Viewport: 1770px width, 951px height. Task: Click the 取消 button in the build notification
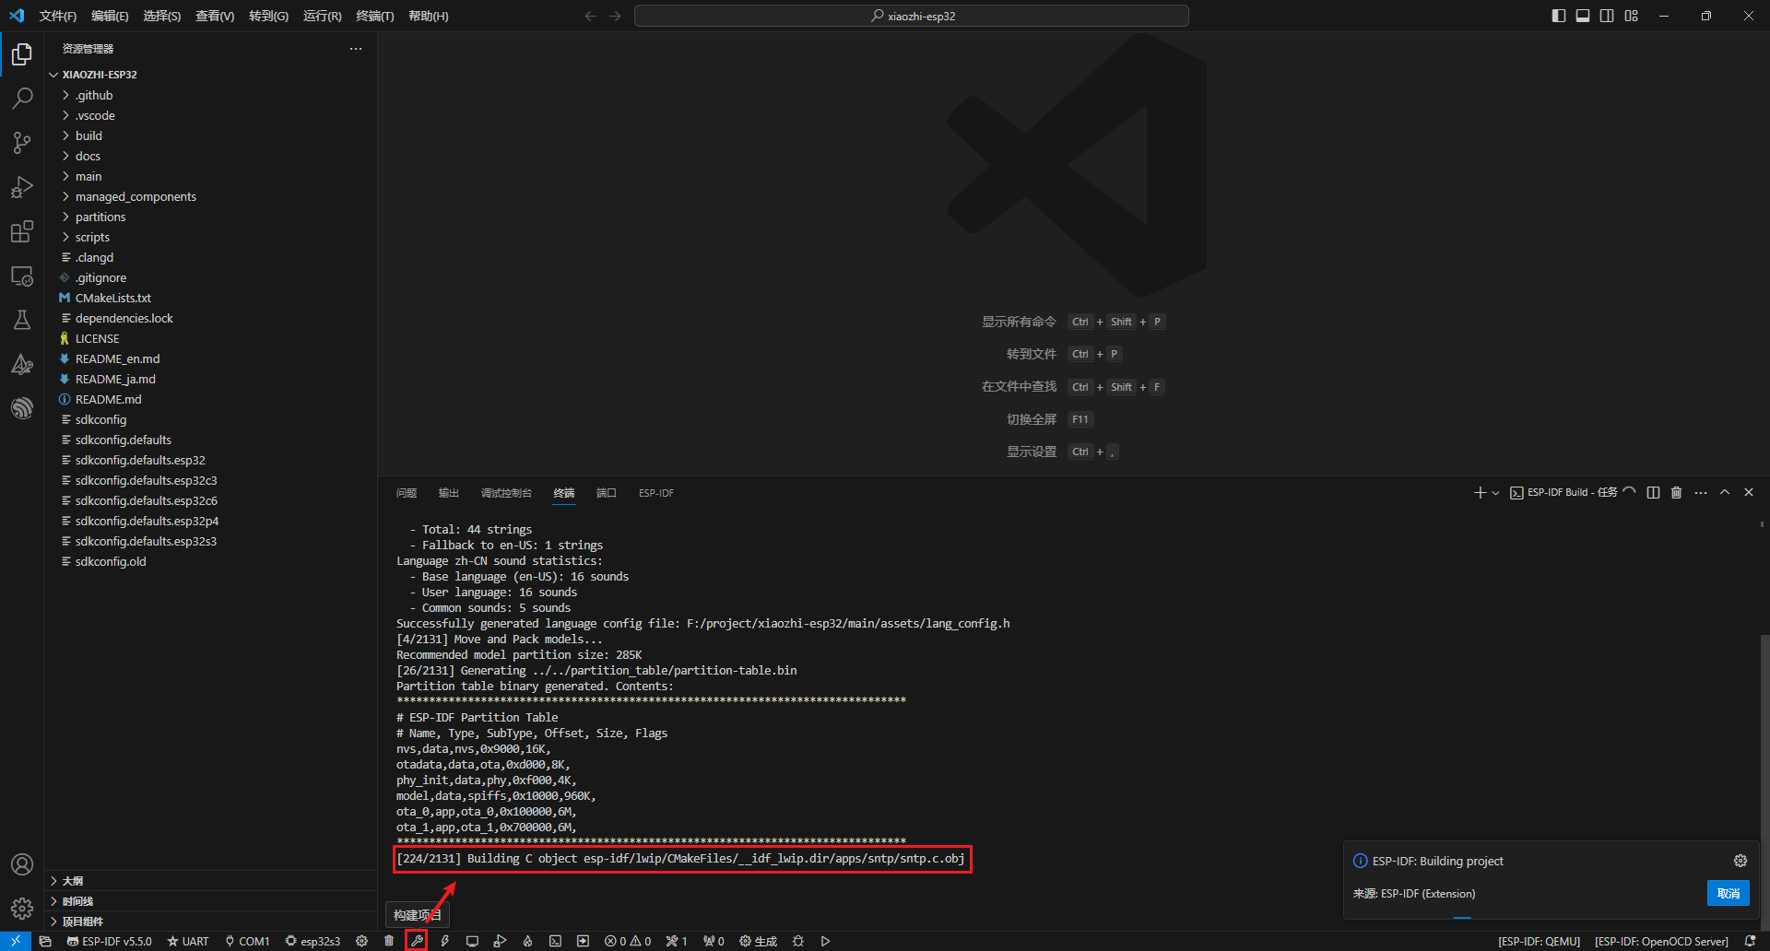[x=1728, y=894]
